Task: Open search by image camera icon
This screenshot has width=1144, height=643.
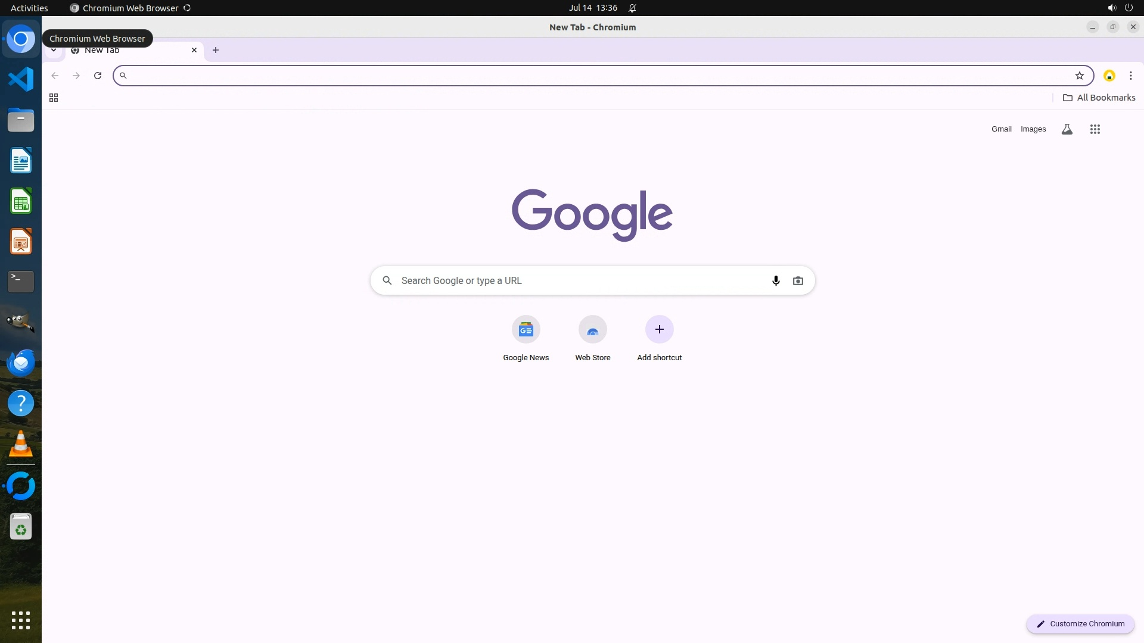Action: point(798,280)
